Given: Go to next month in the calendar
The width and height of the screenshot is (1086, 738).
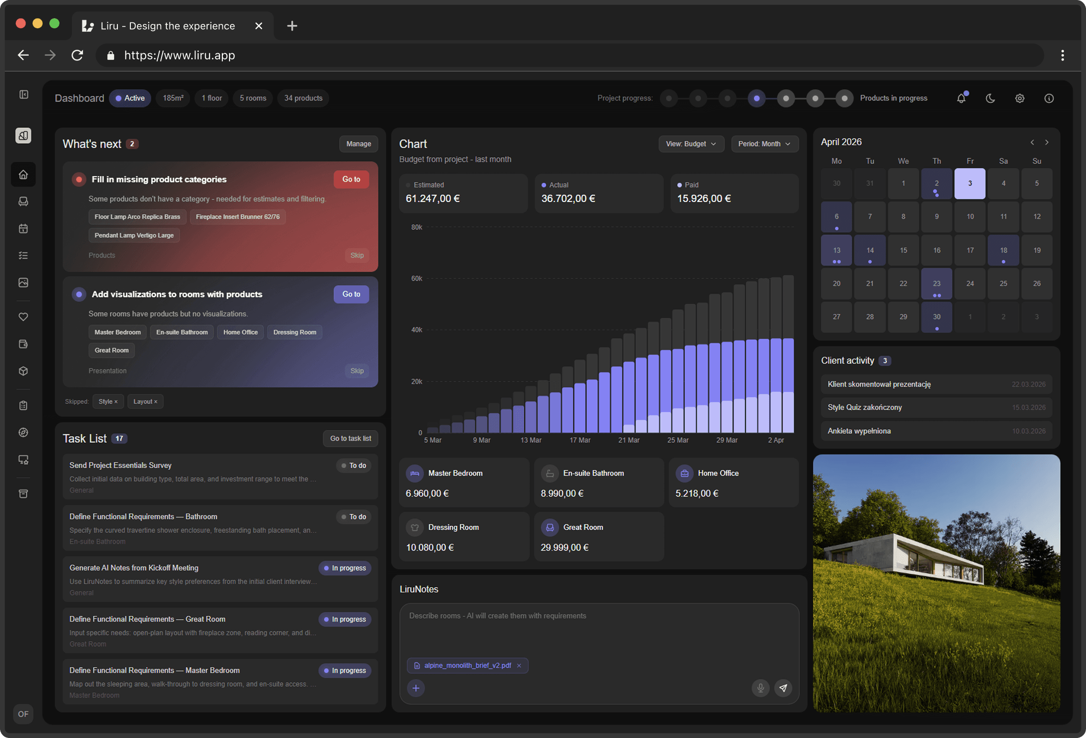Looking at the screenshot, I should (x=1047, y=142).
